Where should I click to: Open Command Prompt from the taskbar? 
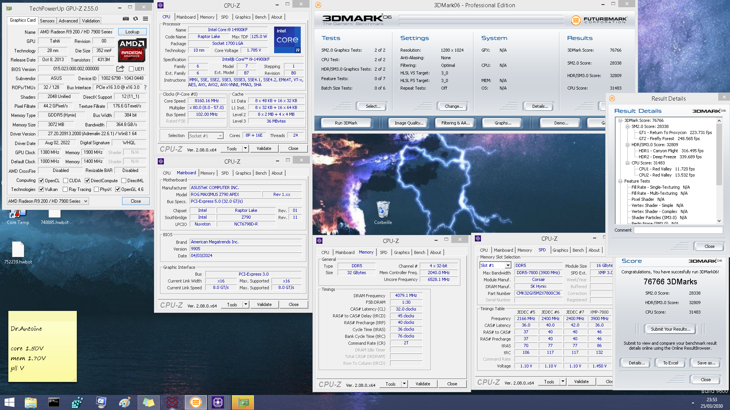pos(54,402)
